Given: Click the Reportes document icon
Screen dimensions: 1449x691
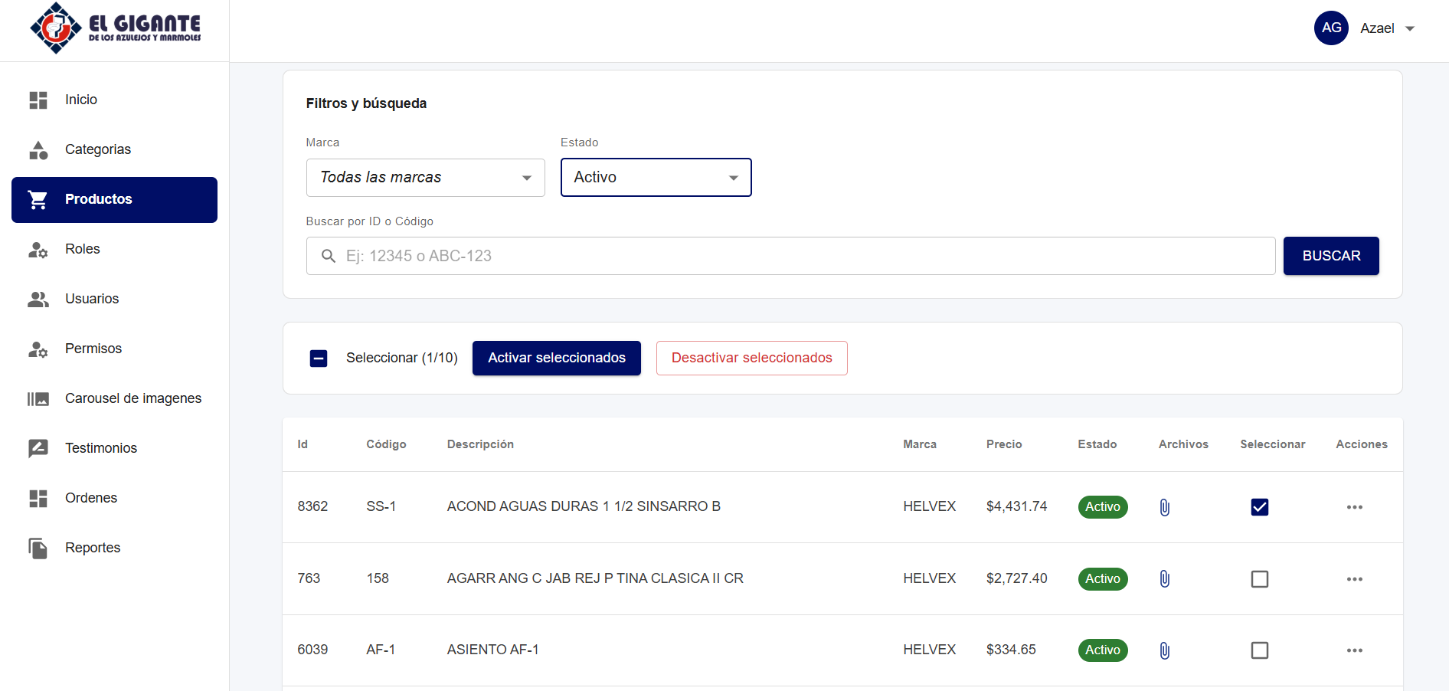Looking at the screenshot, I should (x=38, y=548).
